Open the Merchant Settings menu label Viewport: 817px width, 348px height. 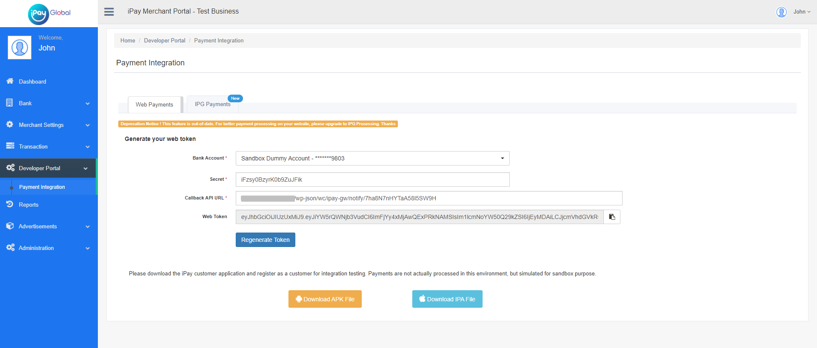point(41,125)
